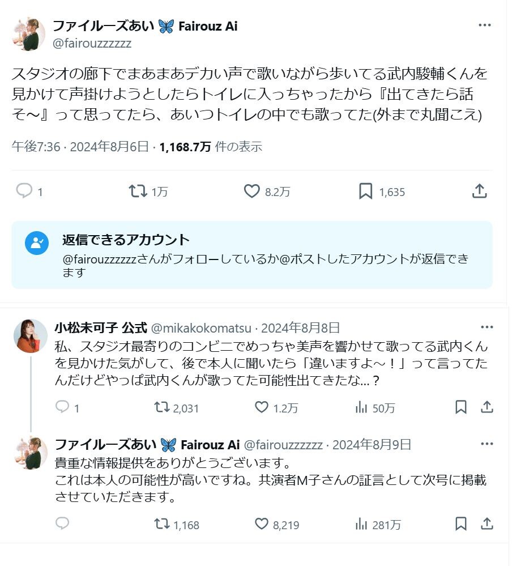
Task: Like 小松未可子's reply with 1.2万 likes
Action: pos(262,407)
